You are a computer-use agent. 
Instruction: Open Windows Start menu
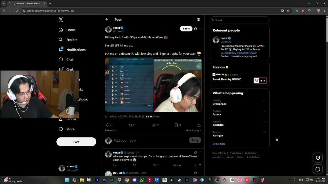[x=67, y=180]
